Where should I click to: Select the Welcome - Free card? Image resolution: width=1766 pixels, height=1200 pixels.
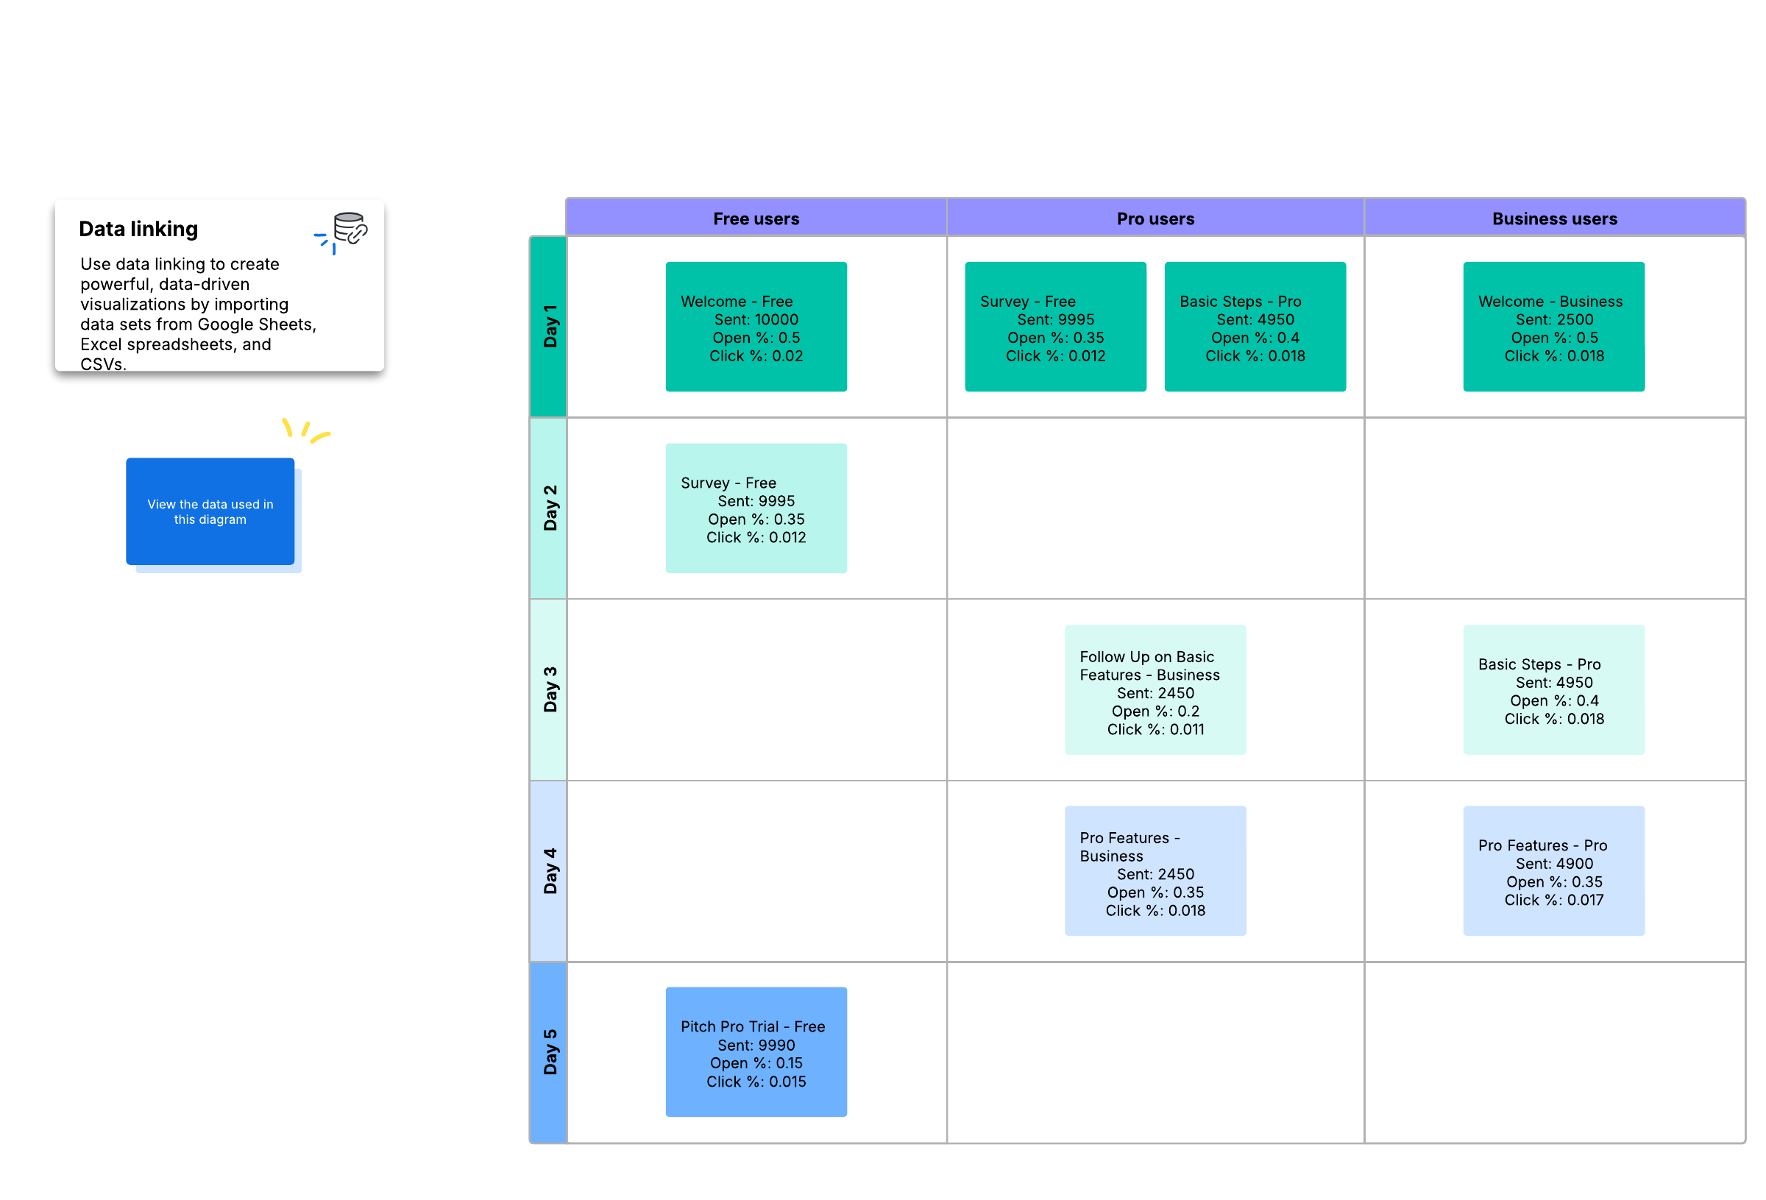(756, 327)
